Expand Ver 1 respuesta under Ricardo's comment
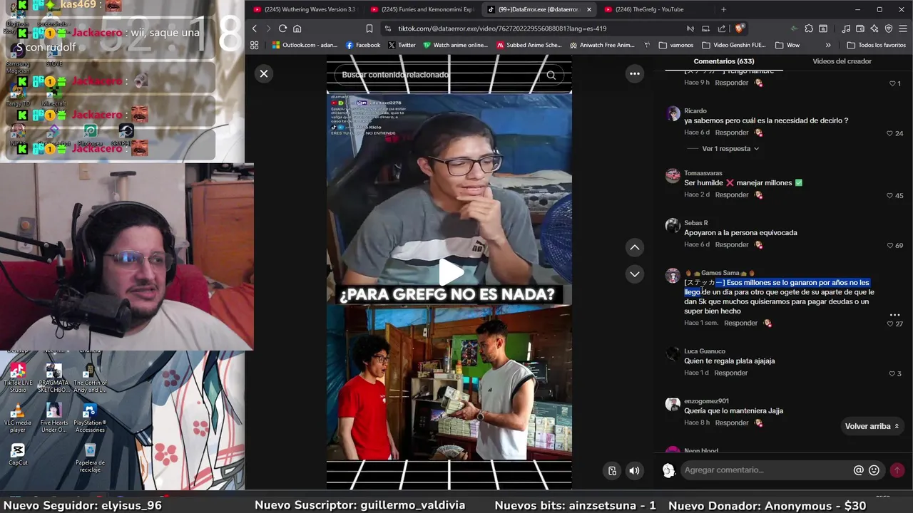The image size is (913, 513). coord(730,149)
